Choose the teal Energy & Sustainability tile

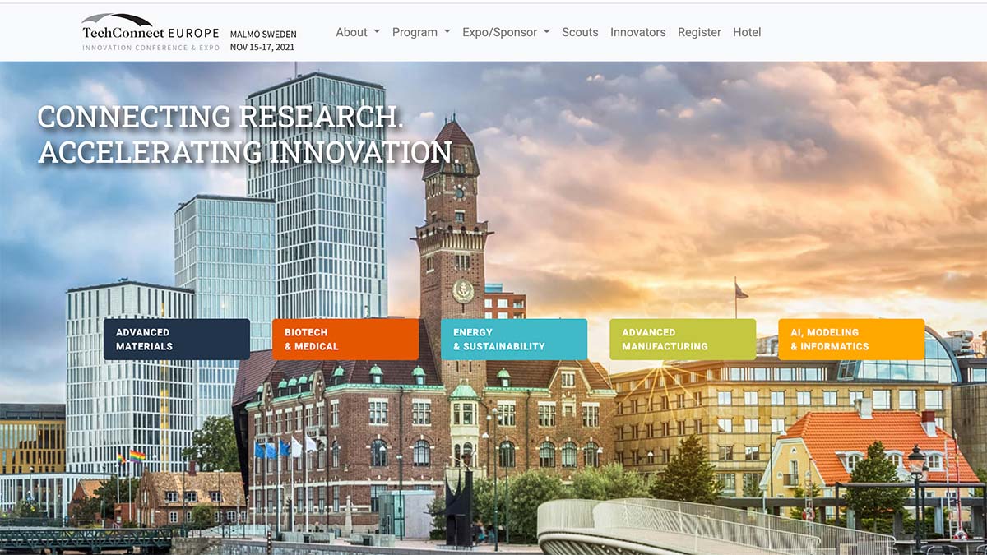click(514, 340)
